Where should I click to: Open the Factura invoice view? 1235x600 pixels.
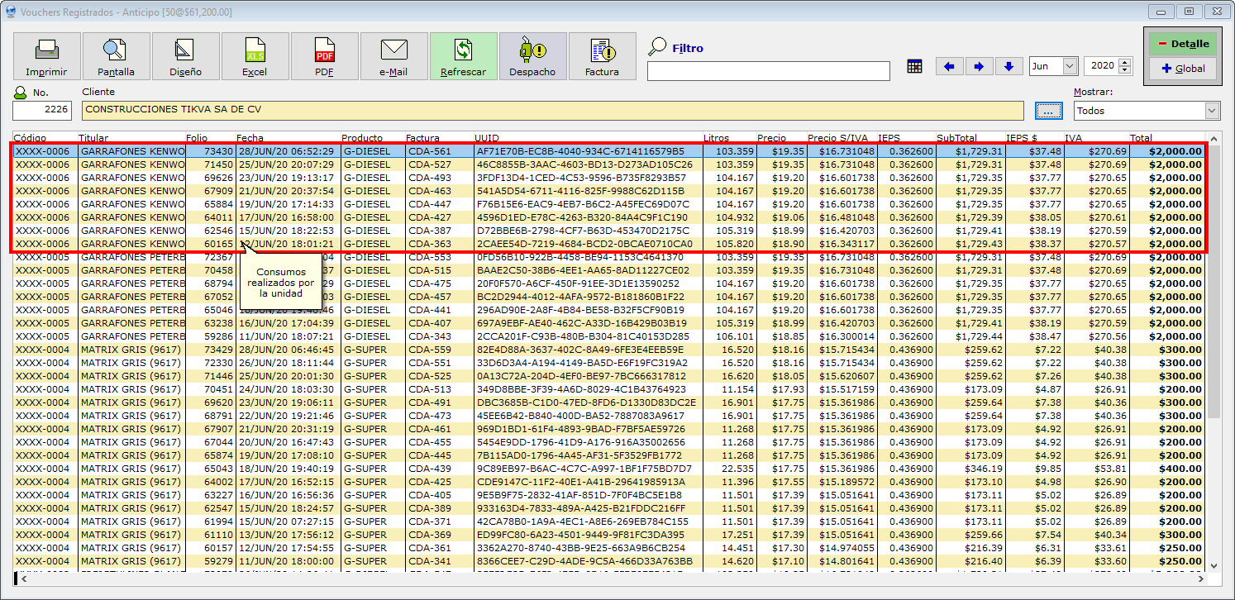click(x=602, y=55)
